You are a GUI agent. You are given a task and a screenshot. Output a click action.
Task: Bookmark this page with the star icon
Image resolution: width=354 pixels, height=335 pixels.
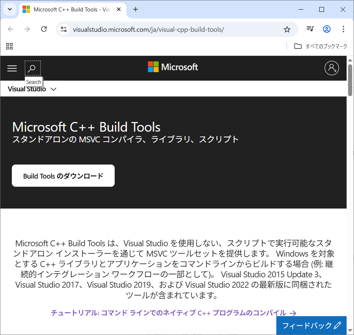click(287, 29)
